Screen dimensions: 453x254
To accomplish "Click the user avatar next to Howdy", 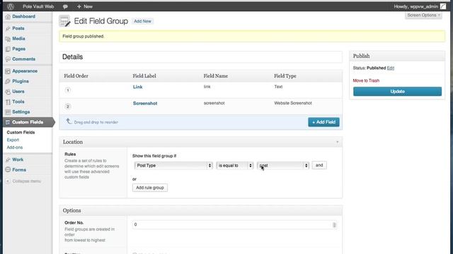I will tap(443, 6).
